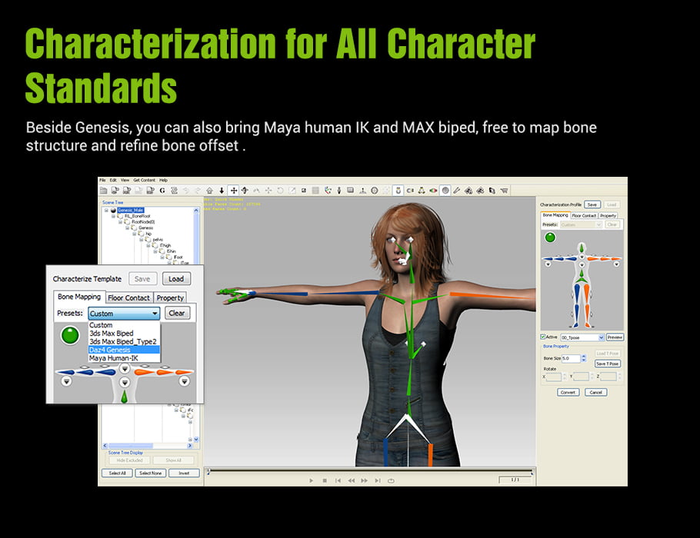Select the Genesis_Male tree item
The image size is (700, 538).
130,210
